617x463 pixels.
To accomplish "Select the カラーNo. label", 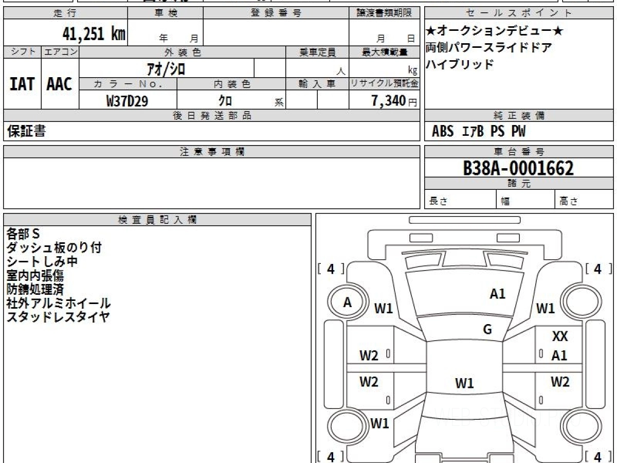I will point(129,84).
